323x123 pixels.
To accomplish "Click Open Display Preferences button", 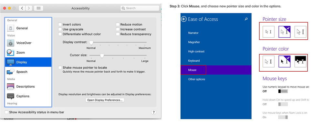I will click(x=105, y=100).
